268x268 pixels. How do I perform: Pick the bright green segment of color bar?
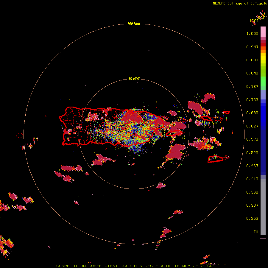tap(263, 81)
